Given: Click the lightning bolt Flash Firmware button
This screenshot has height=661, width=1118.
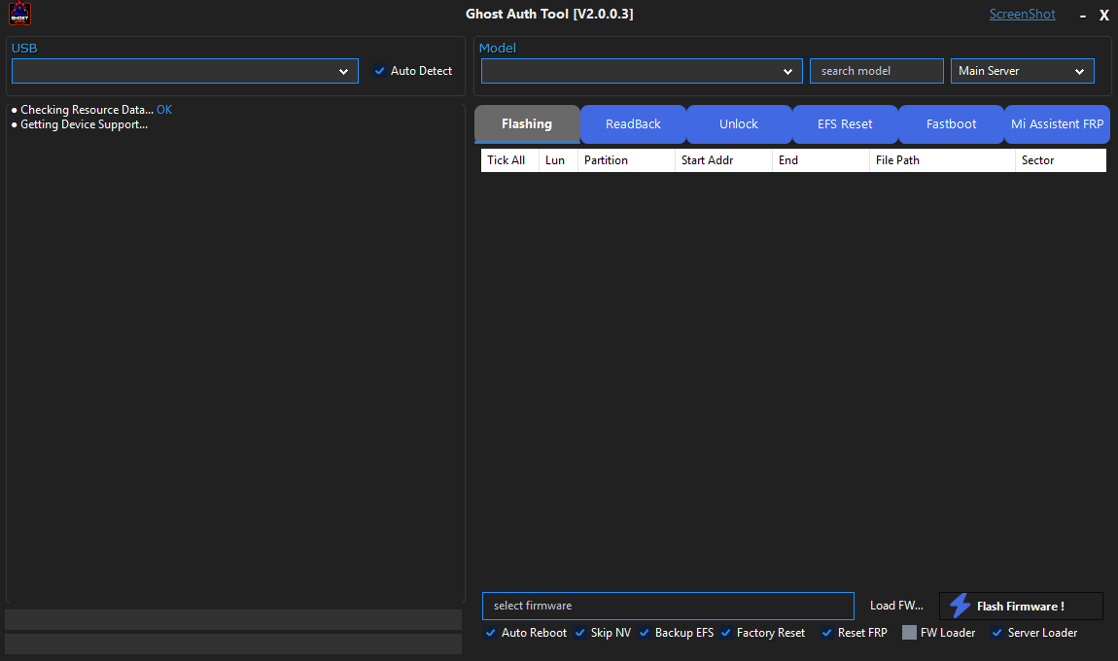Looking at the screenshot, I should point(1021,606).
